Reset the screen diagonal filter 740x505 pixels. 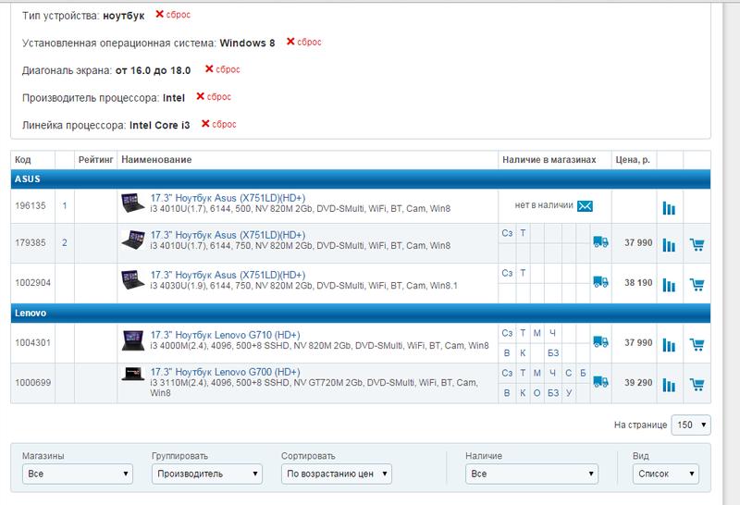tap(222, 69)
